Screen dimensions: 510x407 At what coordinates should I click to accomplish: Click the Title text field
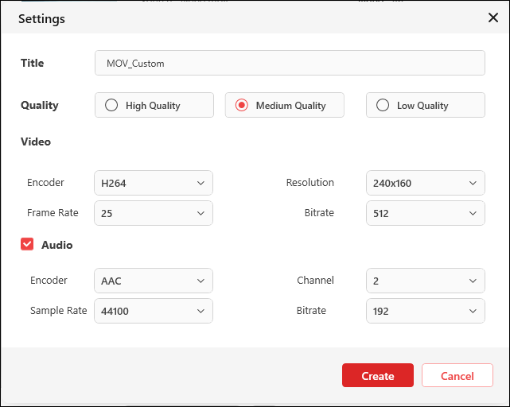point(290,63)
